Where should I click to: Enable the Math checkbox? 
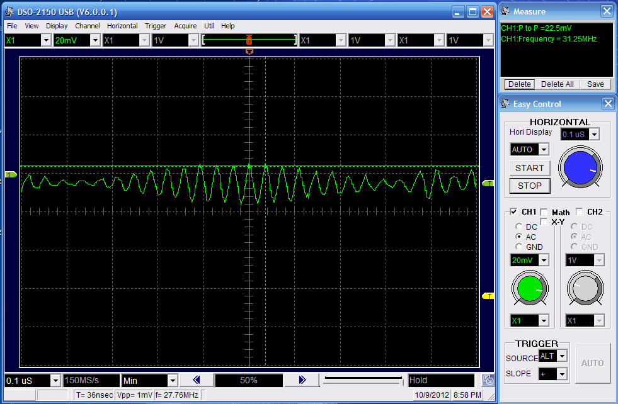(544, 212)
